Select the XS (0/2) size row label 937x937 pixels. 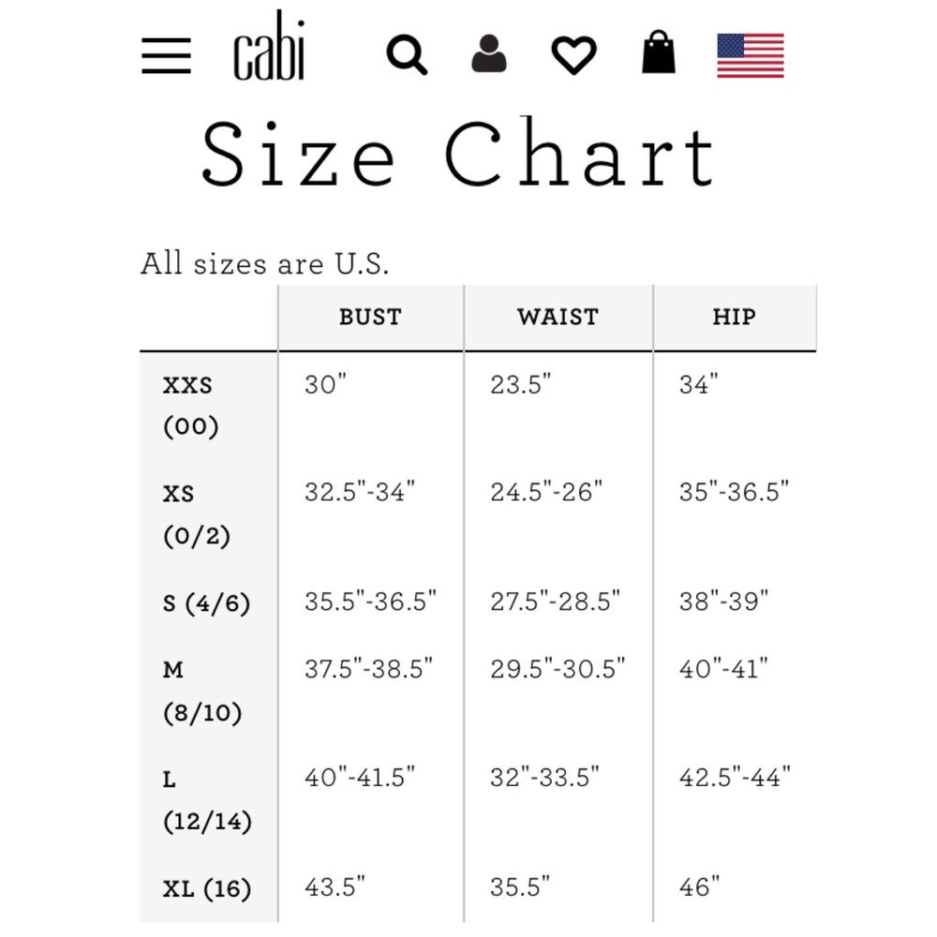pos(195,514)
